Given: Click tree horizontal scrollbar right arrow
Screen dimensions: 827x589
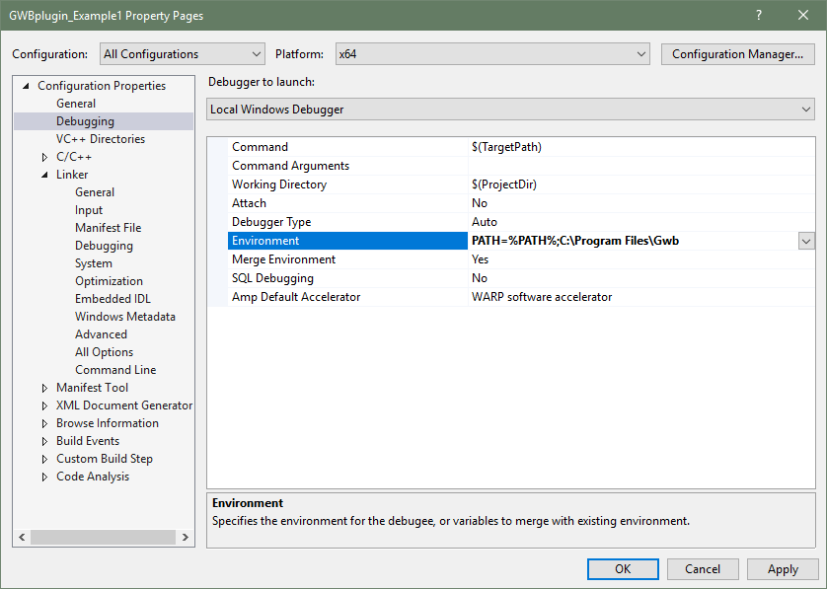Looking at the screenshot, I should (186, 538).
